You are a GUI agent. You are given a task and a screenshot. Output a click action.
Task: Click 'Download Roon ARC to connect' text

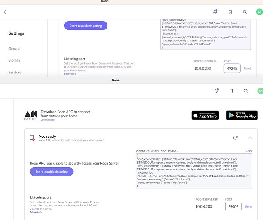pyautogui.click(x=65, y=114)
